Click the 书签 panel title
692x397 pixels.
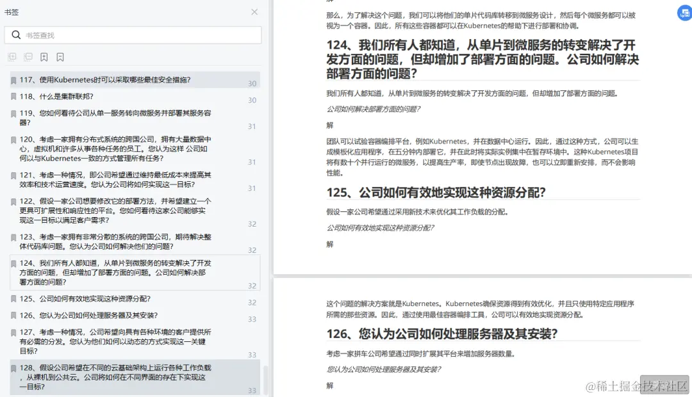pyautogui.click(x=12, y=12)
